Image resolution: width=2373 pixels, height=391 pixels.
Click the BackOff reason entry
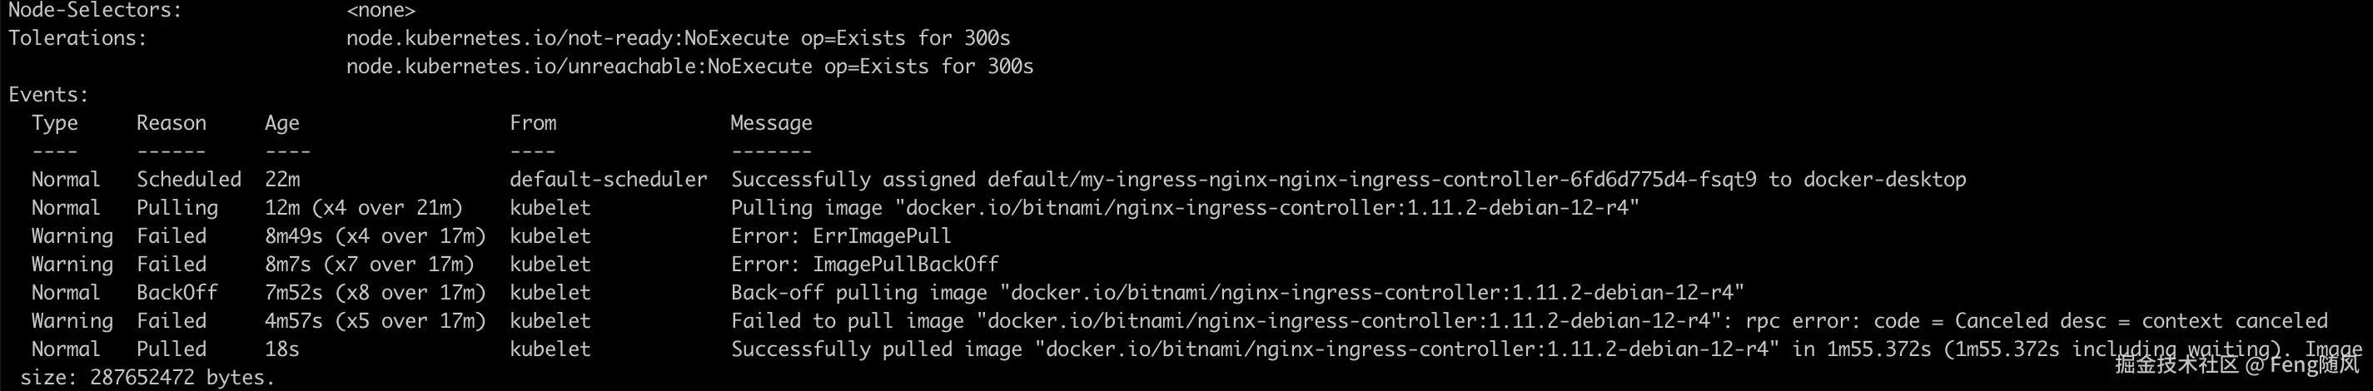pyautogui.click(x=177, y=294)
